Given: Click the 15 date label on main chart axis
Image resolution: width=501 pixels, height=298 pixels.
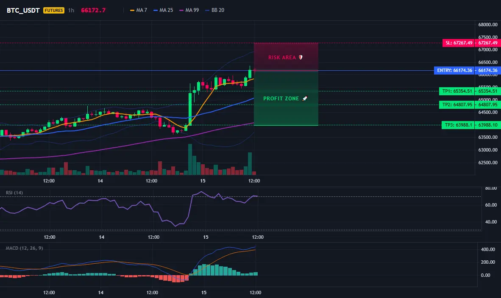Looking at the screenshot, I should click(x=203, y=181).
